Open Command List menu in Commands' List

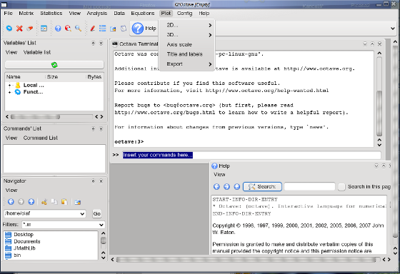40,138
